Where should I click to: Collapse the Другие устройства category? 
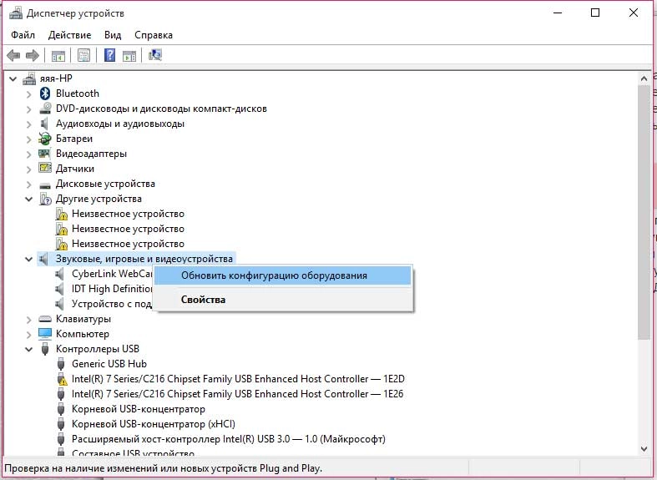point(28,199)
